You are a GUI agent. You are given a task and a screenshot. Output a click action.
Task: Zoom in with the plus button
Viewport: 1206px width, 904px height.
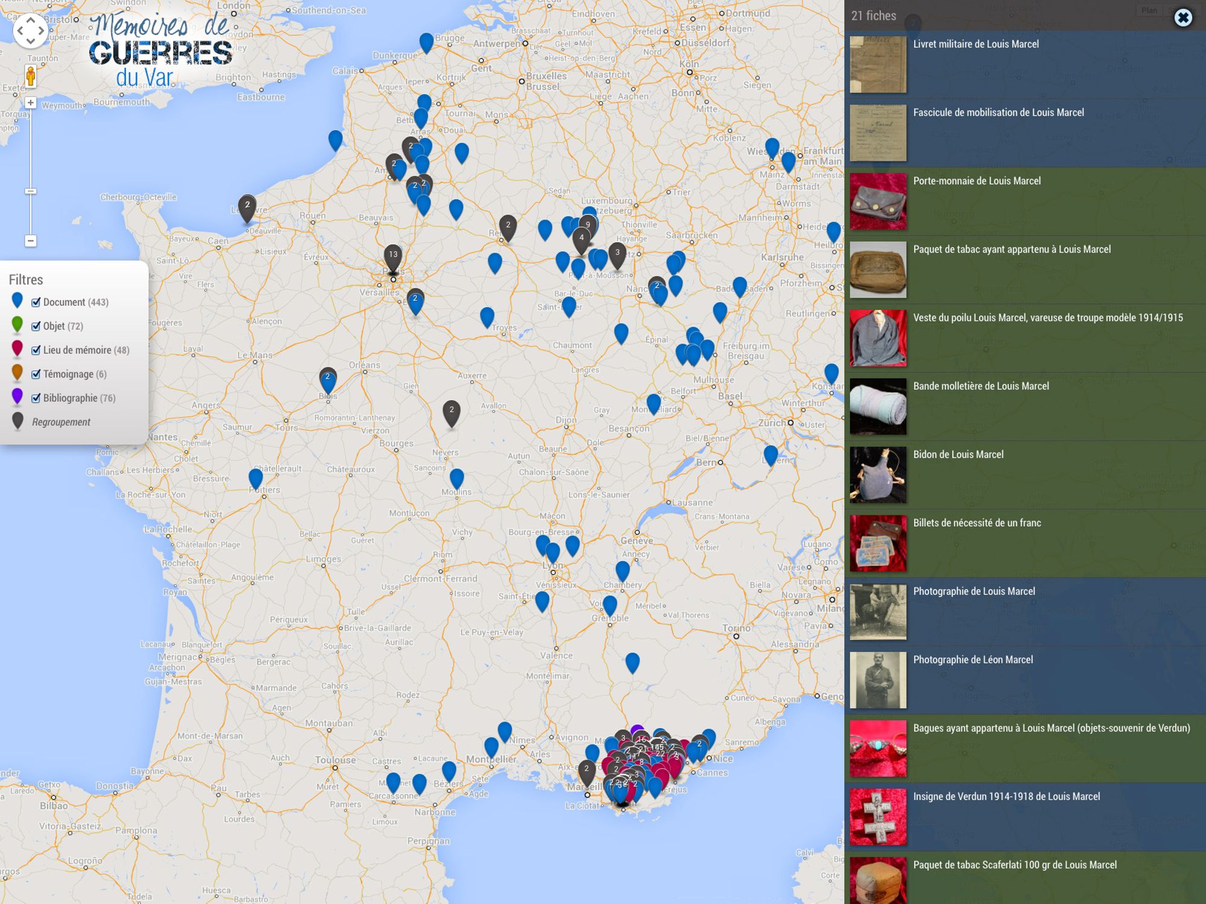coord(31,103)
